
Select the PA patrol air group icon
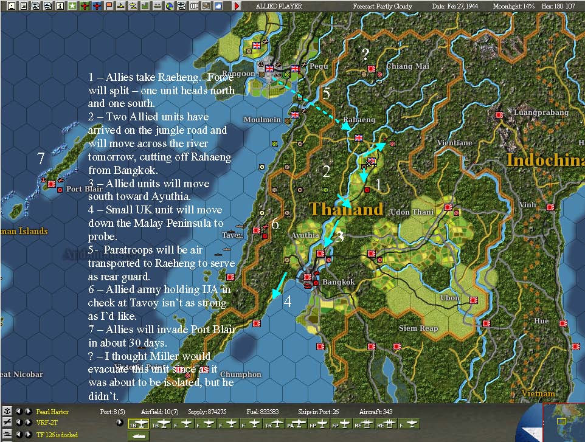[296, 424]
